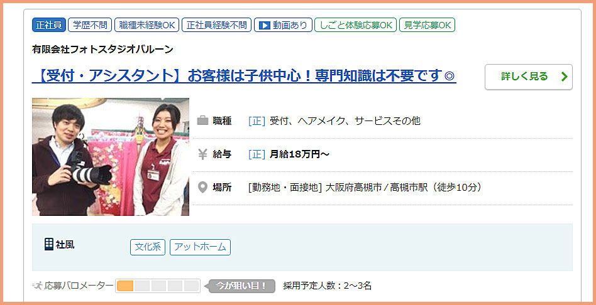Open the 【受付・アシスタント】 job title link
Image resolution: width=596 pixels, height=305 pixels.
click(244, 75)
